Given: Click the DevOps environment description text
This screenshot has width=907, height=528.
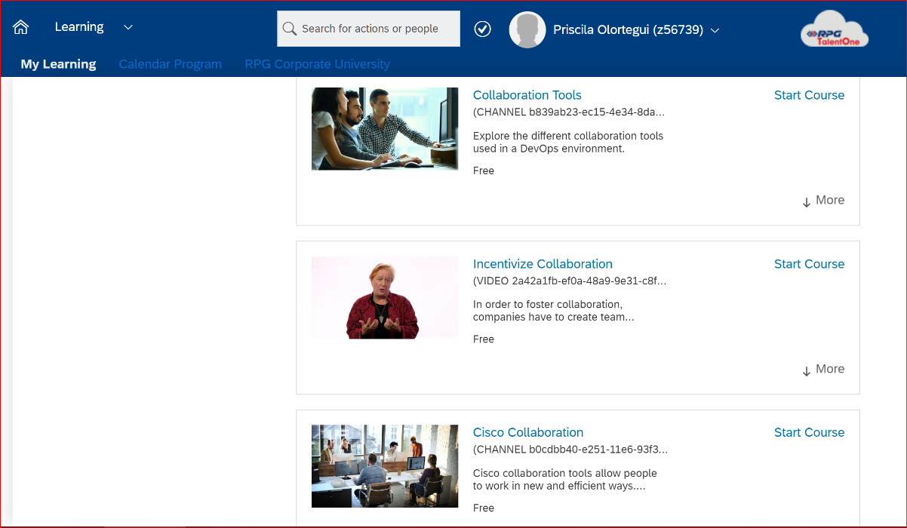Looking at the screenshot, I should click(568, 143).
